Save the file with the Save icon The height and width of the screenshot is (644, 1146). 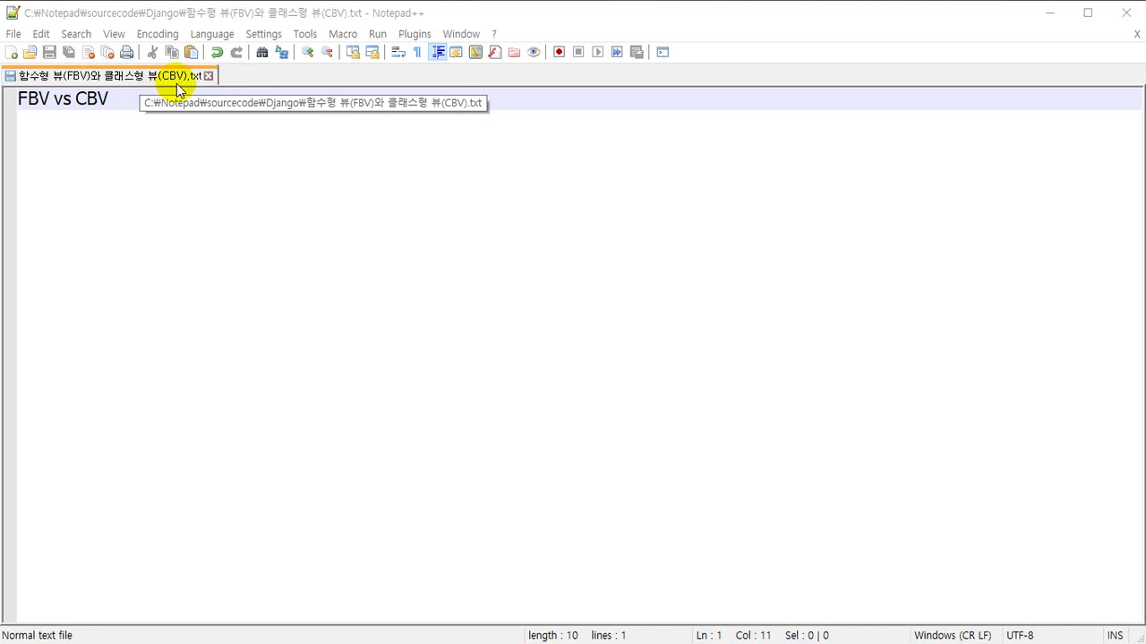pos(49,52)
